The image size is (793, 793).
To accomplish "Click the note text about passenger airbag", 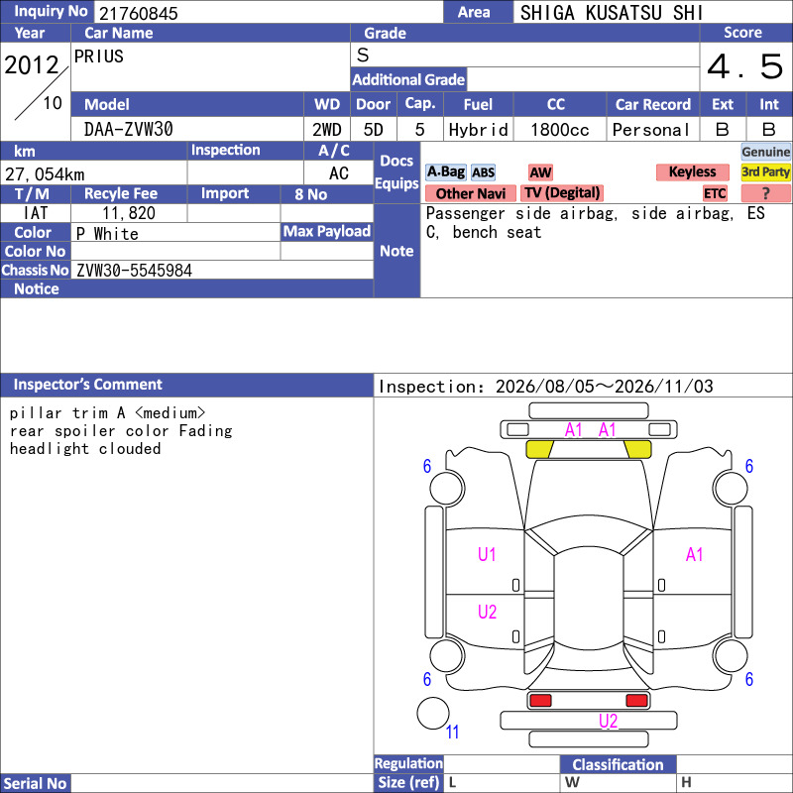I will pyautogui.click(x=596, y=222).
